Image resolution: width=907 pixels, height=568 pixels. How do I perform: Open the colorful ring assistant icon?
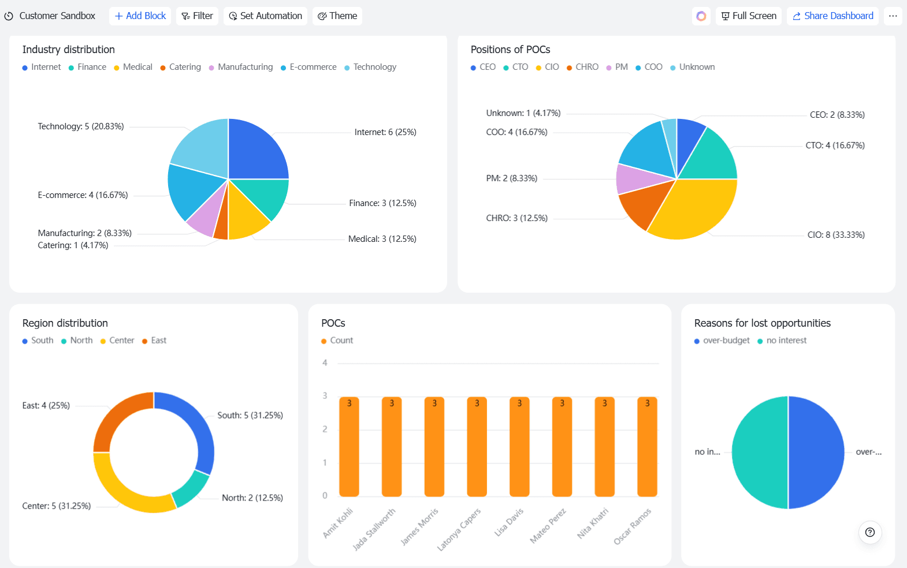tap(701, 16)
